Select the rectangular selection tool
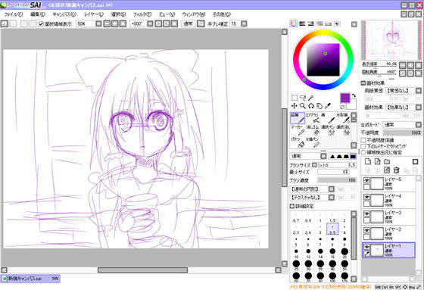The width and height of the screenshot is (424, 290). 295,98
